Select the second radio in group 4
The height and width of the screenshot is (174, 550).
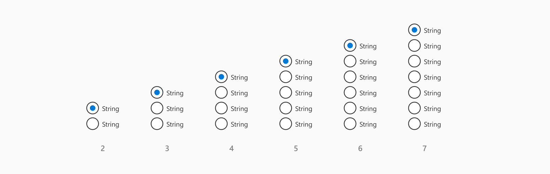pyautogui.click(x=221, y=93)
